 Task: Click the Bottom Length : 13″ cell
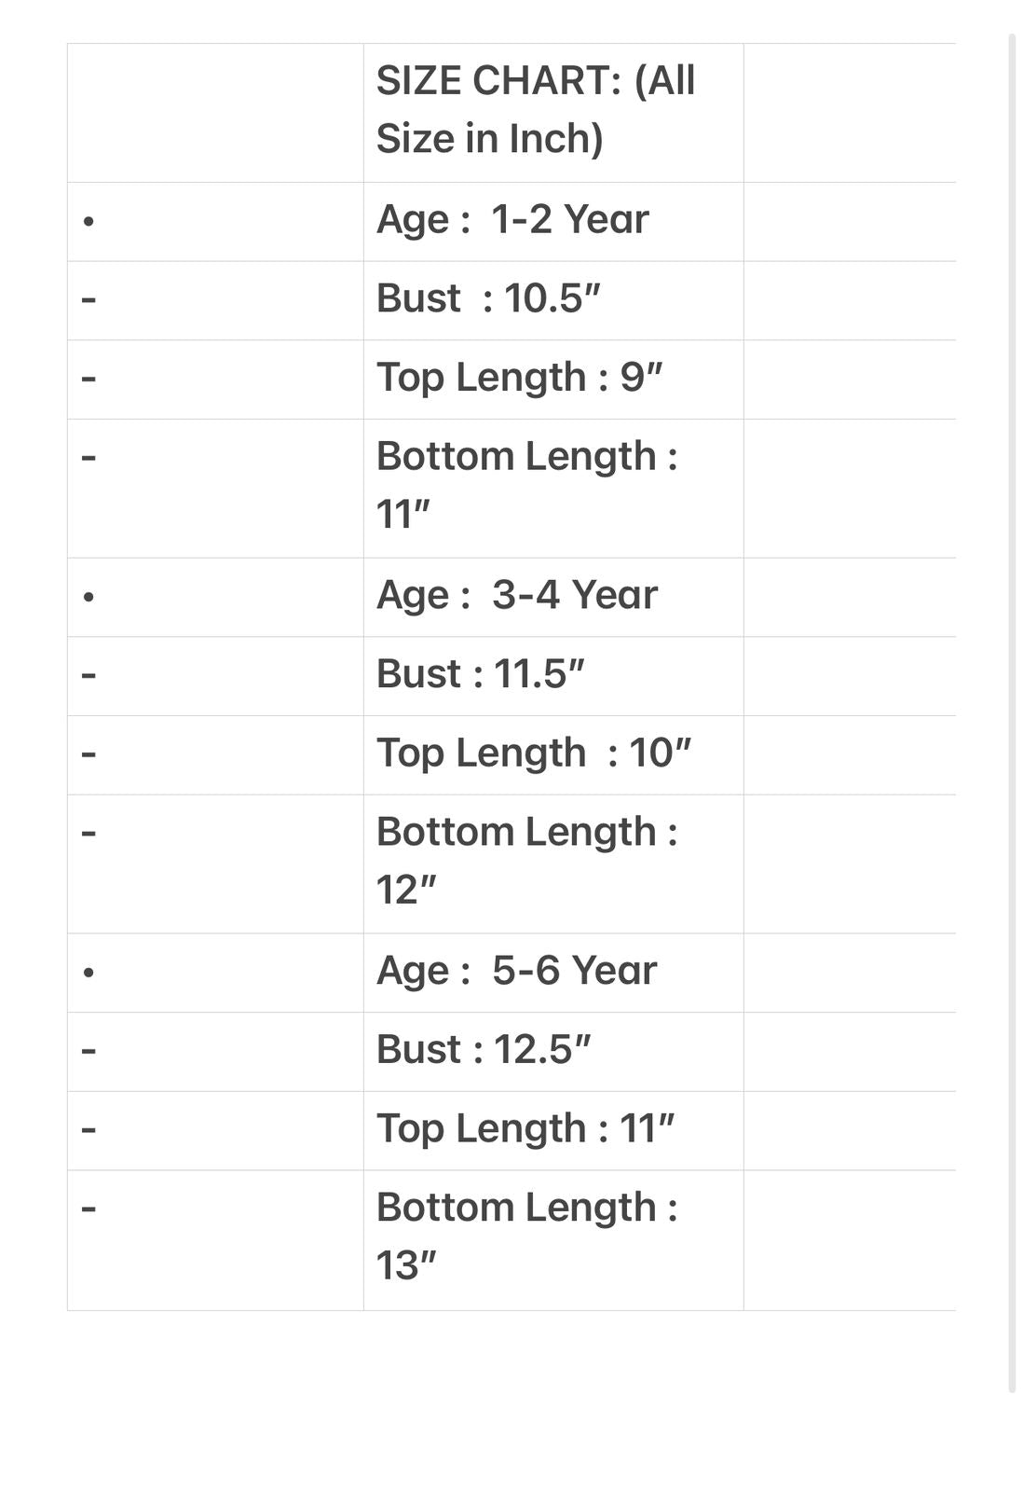pos(553,1240)
